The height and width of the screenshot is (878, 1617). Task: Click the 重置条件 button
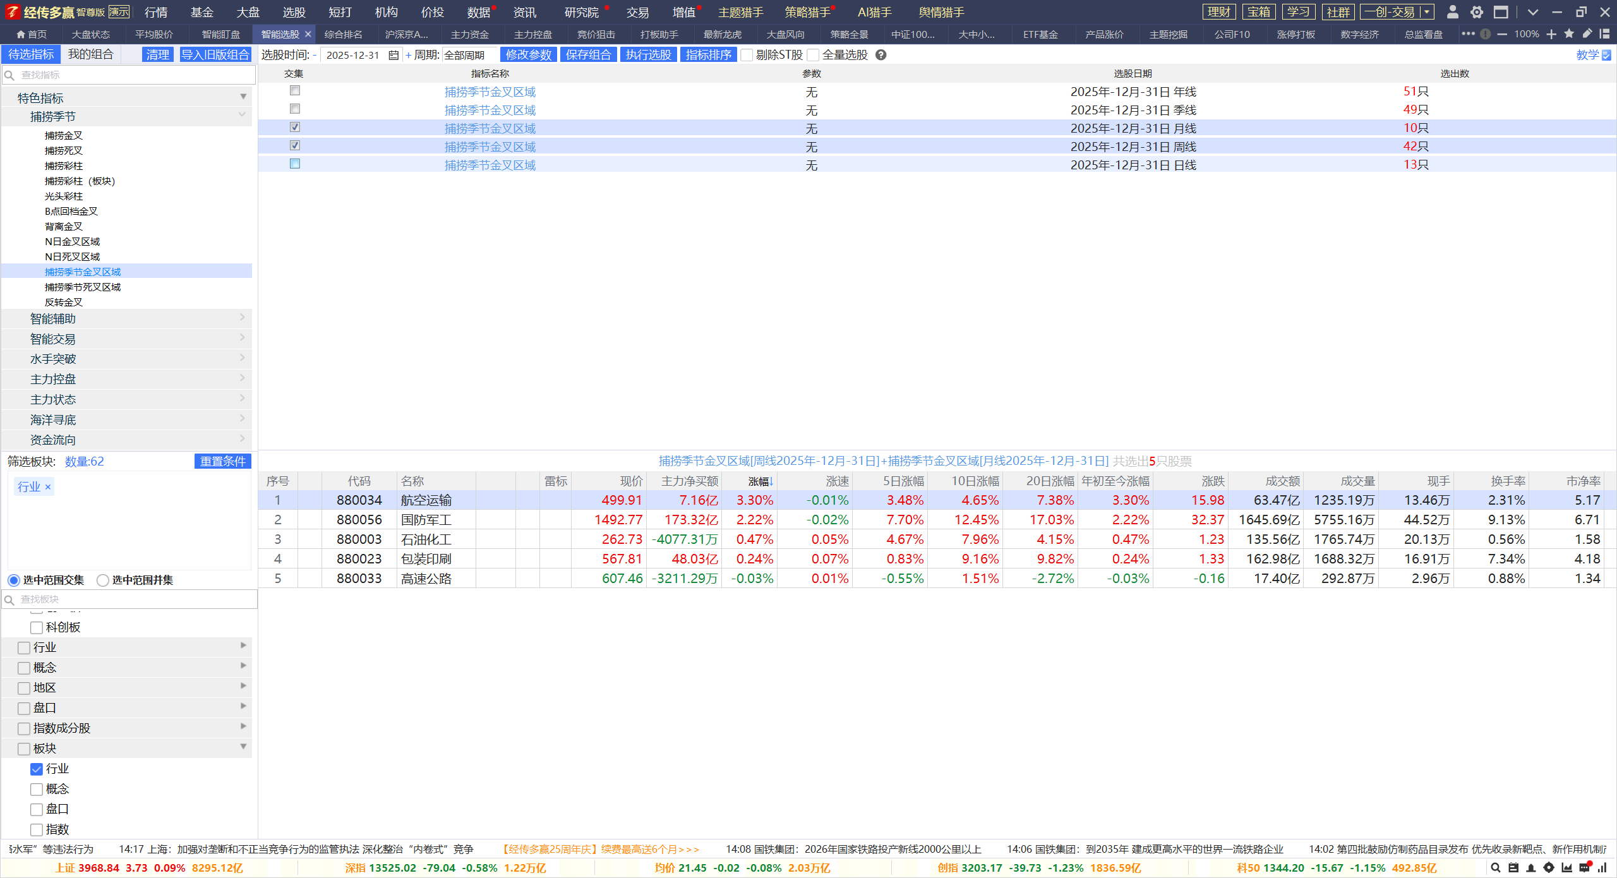[x=222, y=461]
